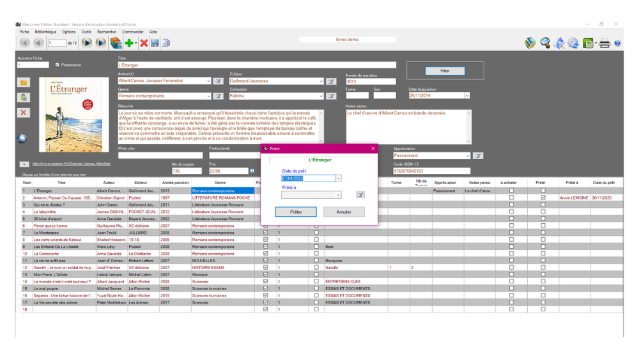Open Editeur dropdown Gallimard Jeunesse
Screen dimensions: 639x358
(321, 81)
